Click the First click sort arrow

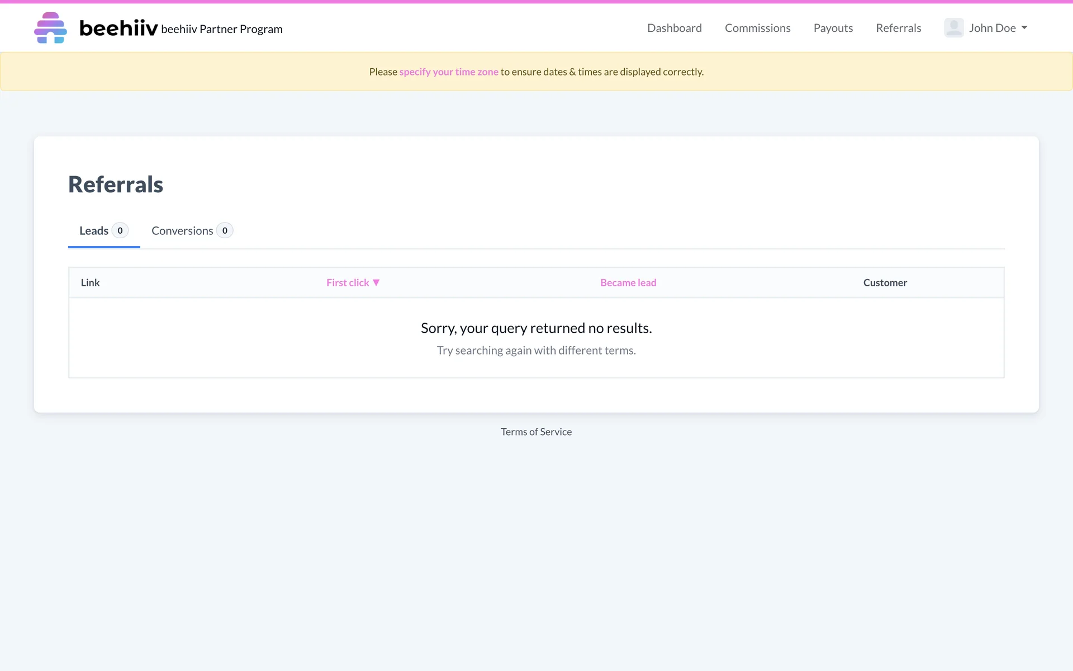[376, 282]
